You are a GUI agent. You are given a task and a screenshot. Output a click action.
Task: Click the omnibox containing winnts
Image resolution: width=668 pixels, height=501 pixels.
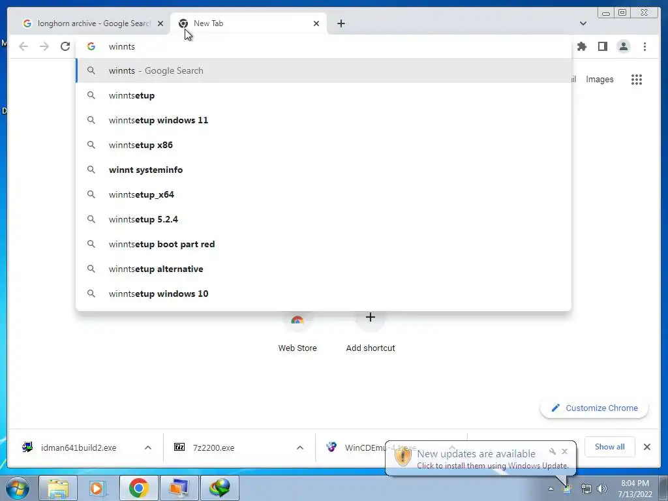pyautogui.click(x=324, y=46)
